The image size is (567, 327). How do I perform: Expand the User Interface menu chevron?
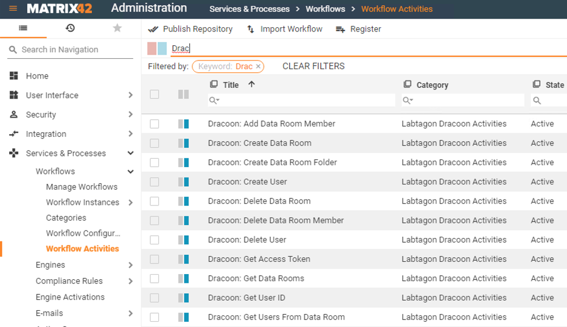pyautogui.click(x=130, y=95)
